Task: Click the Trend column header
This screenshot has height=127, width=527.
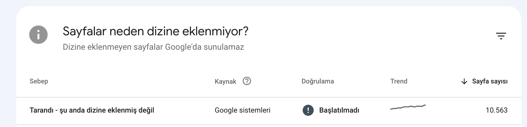Action: [x=399, y=81]
